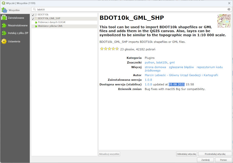Click the Przeinstaluj wtyczkę button
This screenshot has width=233, height=163.
point(215,154)
